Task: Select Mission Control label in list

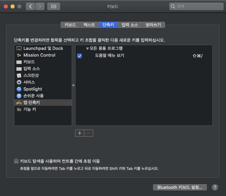Action: (x=39, y=55)
